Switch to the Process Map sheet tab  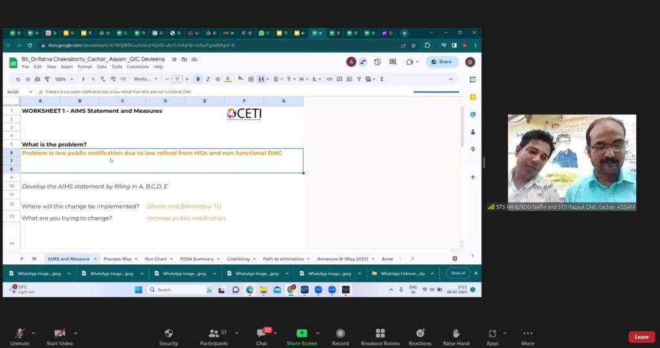(x=117, y=258)
